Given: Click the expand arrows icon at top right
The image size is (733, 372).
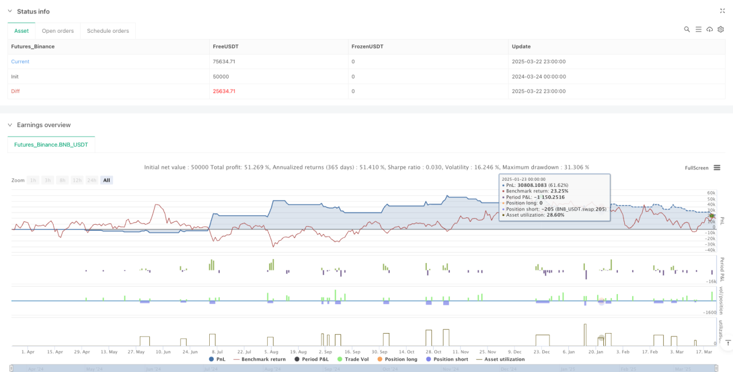Looking at the screenshot, I should coord(723,11).
